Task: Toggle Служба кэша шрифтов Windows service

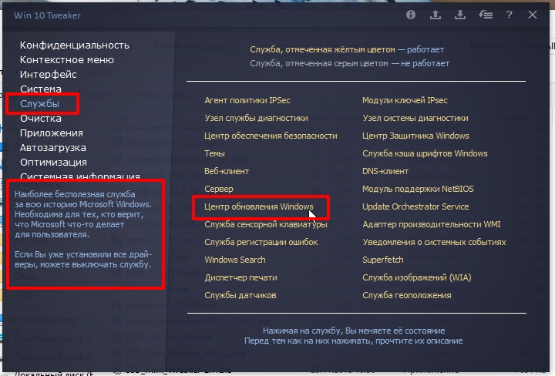Action: click(425, 153)
